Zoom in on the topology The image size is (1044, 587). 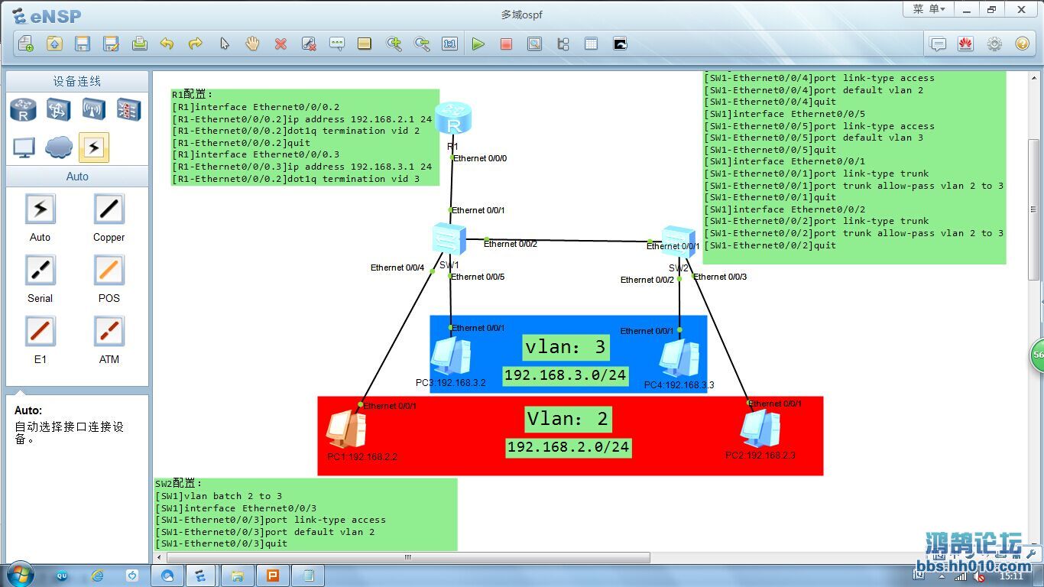(x=394, y=44)
